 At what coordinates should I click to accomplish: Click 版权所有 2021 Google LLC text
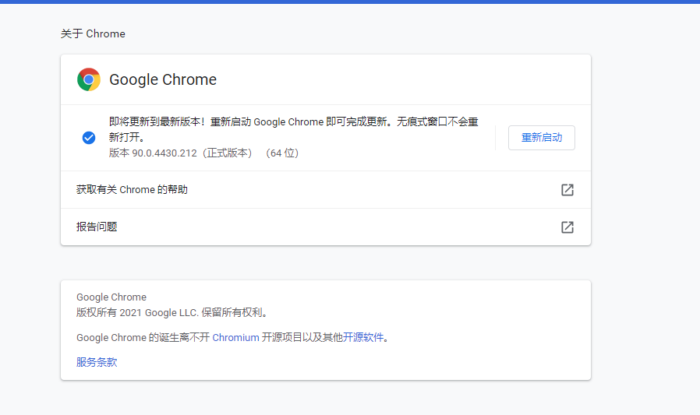171,312
